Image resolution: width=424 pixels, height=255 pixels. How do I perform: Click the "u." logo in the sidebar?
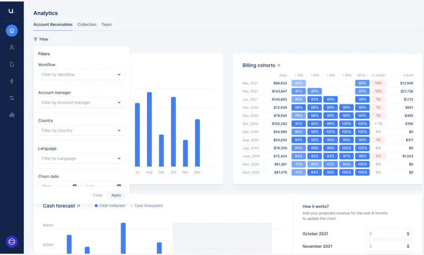pos(11,11)
